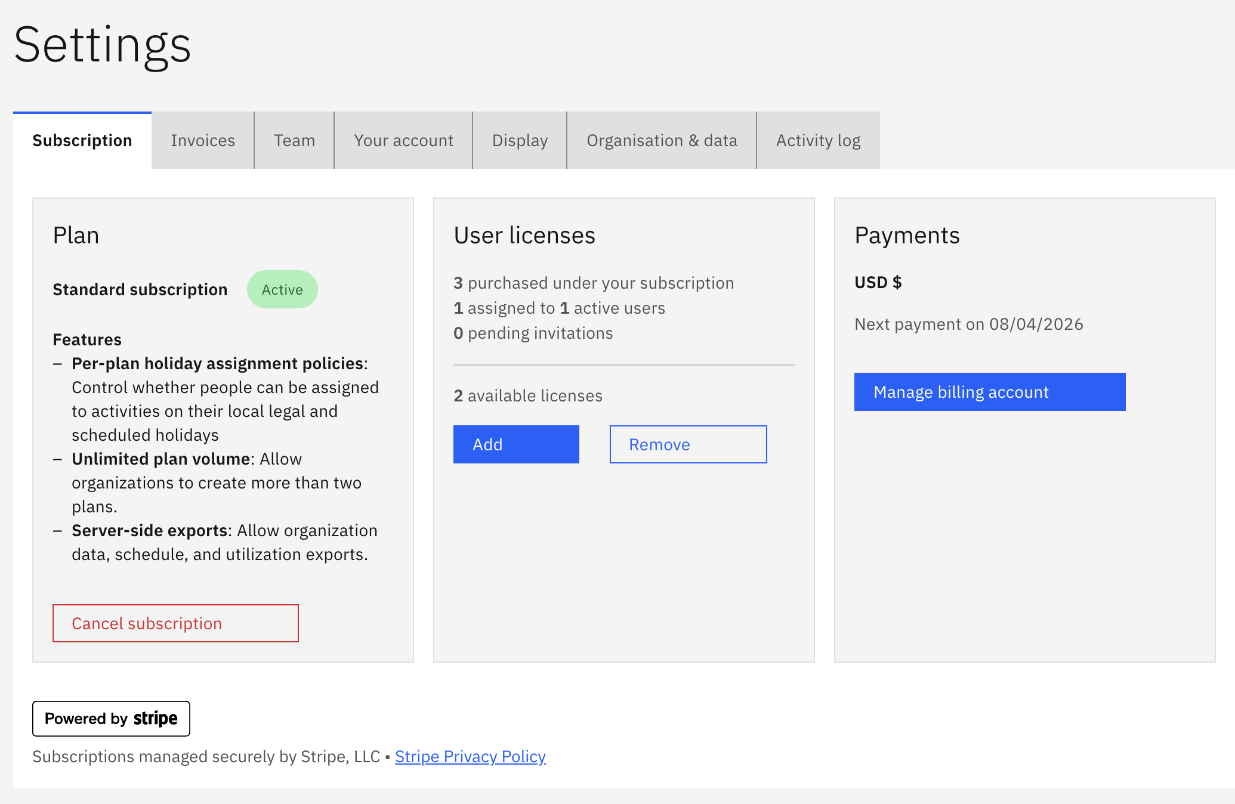This screenshot has height=804, width=1235.
Task: Click the Remove licenses button
Action: pyautogui.click(x=688, y=444)
